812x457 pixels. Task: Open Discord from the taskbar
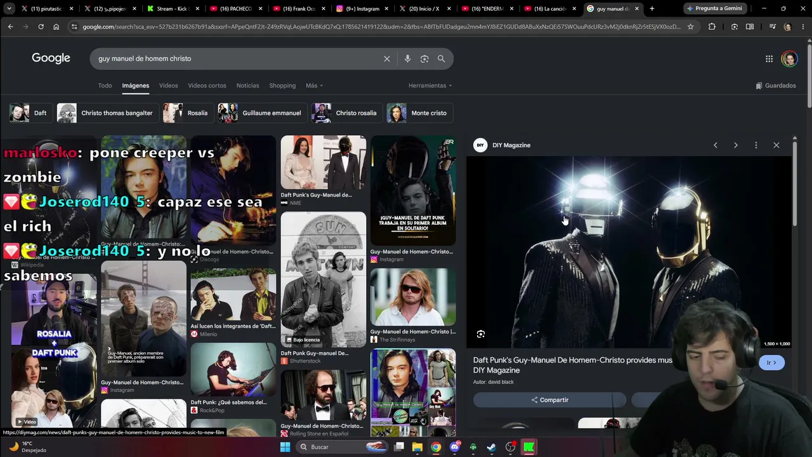(x=454, y=447)
